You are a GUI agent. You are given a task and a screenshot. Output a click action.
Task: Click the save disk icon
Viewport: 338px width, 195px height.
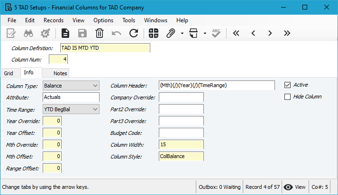82,33
